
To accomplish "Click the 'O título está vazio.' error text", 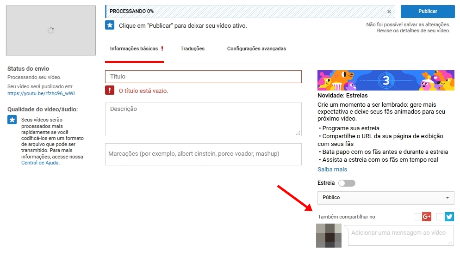I will tap(143, 91).
